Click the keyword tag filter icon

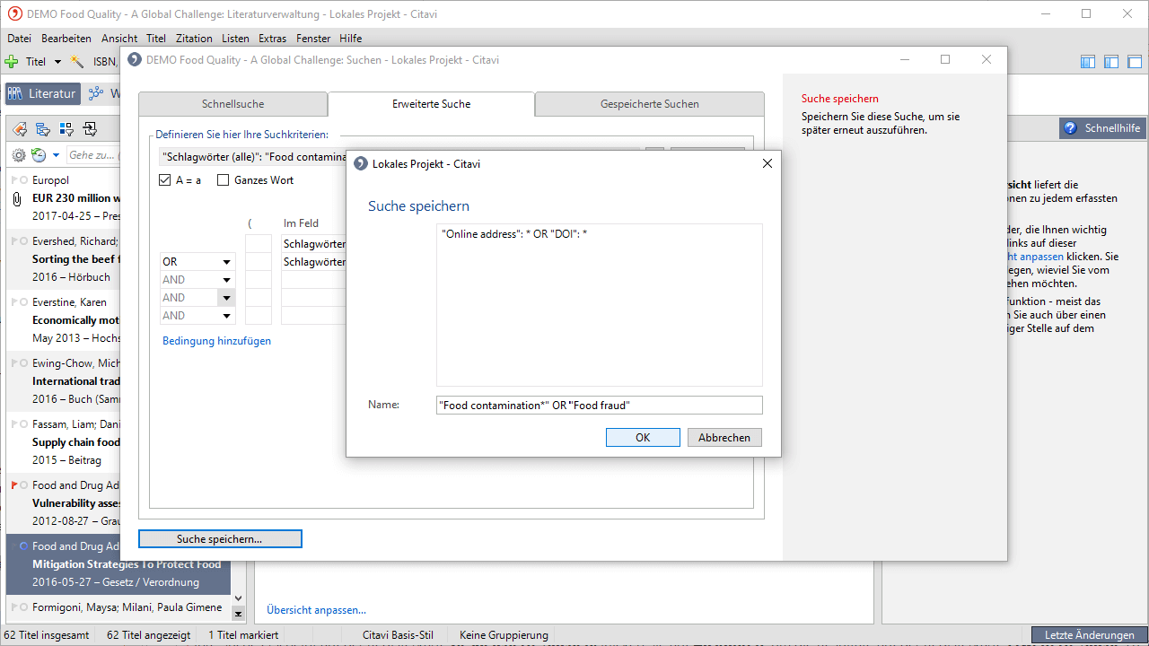19,129
